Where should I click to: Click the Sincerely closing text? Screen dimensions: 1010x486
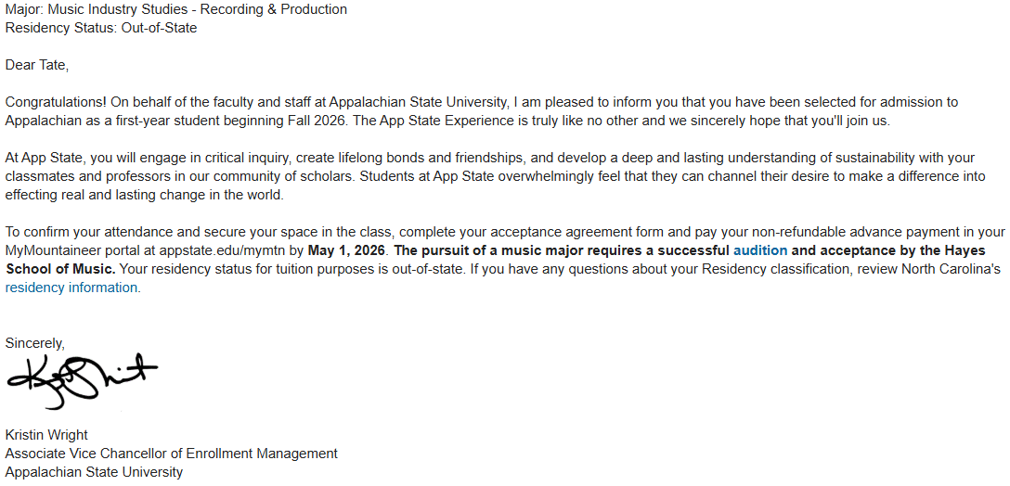pos(34,343)
